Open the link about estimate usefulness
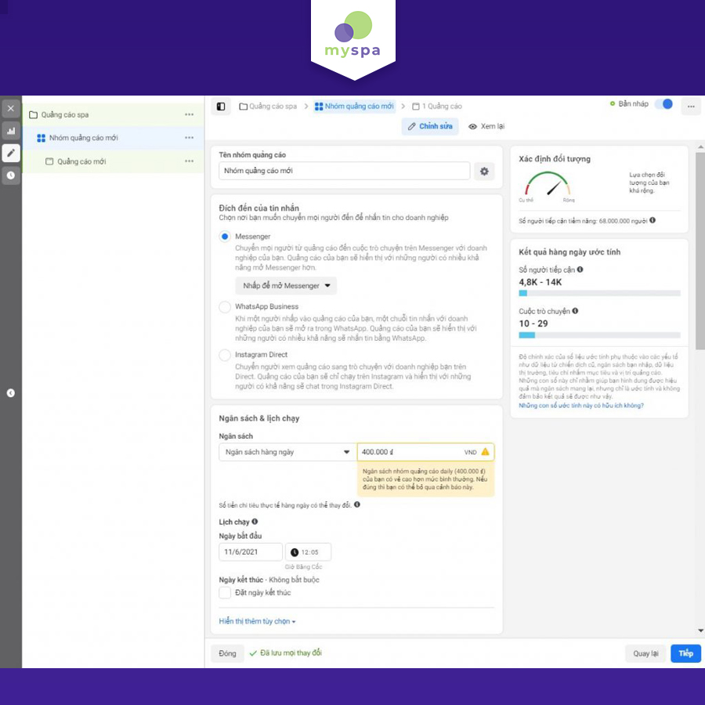 [581, 406]
